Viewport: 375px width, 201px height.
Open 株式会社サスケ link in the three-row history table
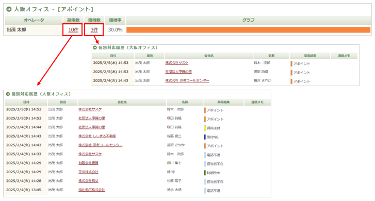point(177,63)
